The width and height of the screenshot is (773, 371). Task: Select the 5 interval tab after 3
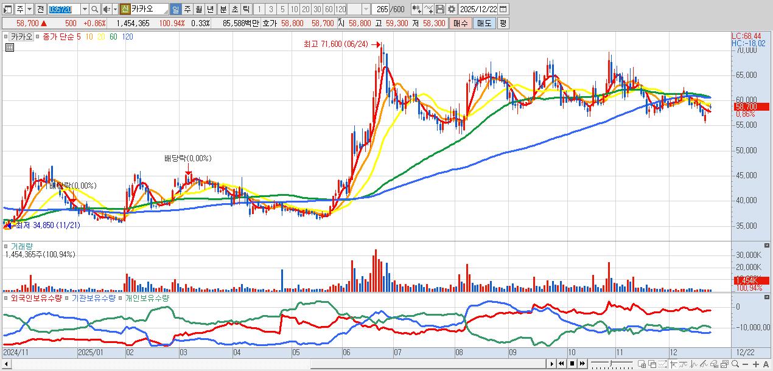pyautogui.click(x=282, y=9)
